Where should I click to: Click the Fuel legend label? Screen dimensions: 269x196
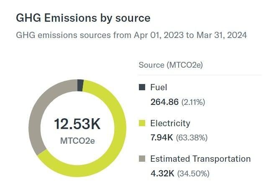pos(159,87)
